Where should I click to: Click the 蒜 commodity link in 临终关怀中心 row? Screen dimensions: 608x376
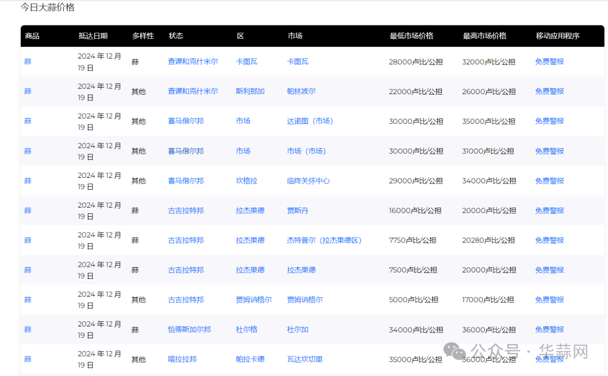pyautogui.click(x=28, y=181)
